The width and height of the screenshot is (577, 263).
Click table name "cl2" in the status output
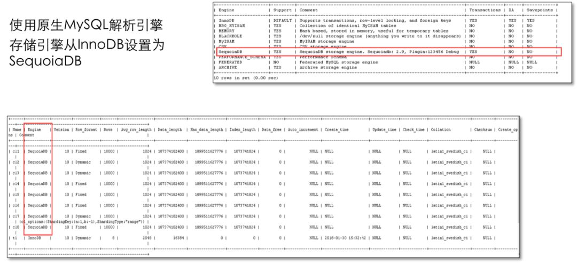click(x=16, y=162)
